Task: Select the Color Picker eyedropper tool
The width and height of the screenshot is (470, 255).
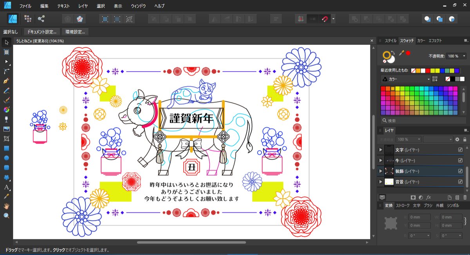Action: pyautogui.click(x=6, y=196)
